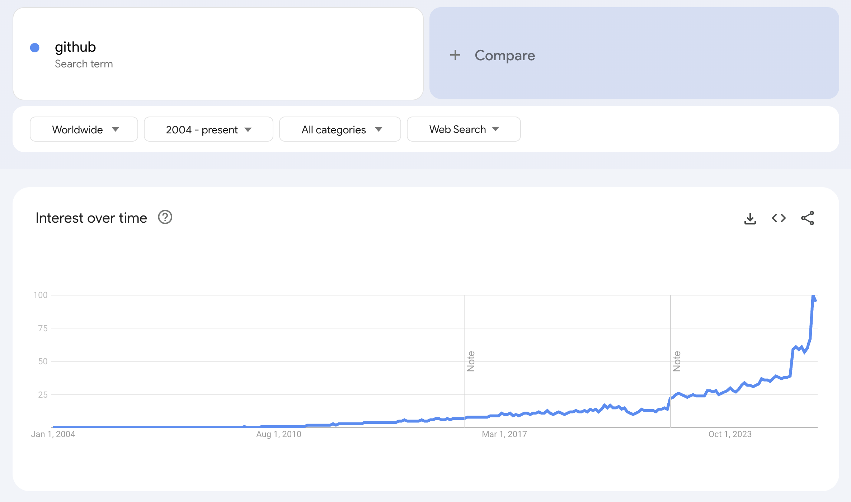The width and height of the screenshot is (851, 502).
Task: Open the embed code icon
Action: pyautogui.click(x=779, y=218)
